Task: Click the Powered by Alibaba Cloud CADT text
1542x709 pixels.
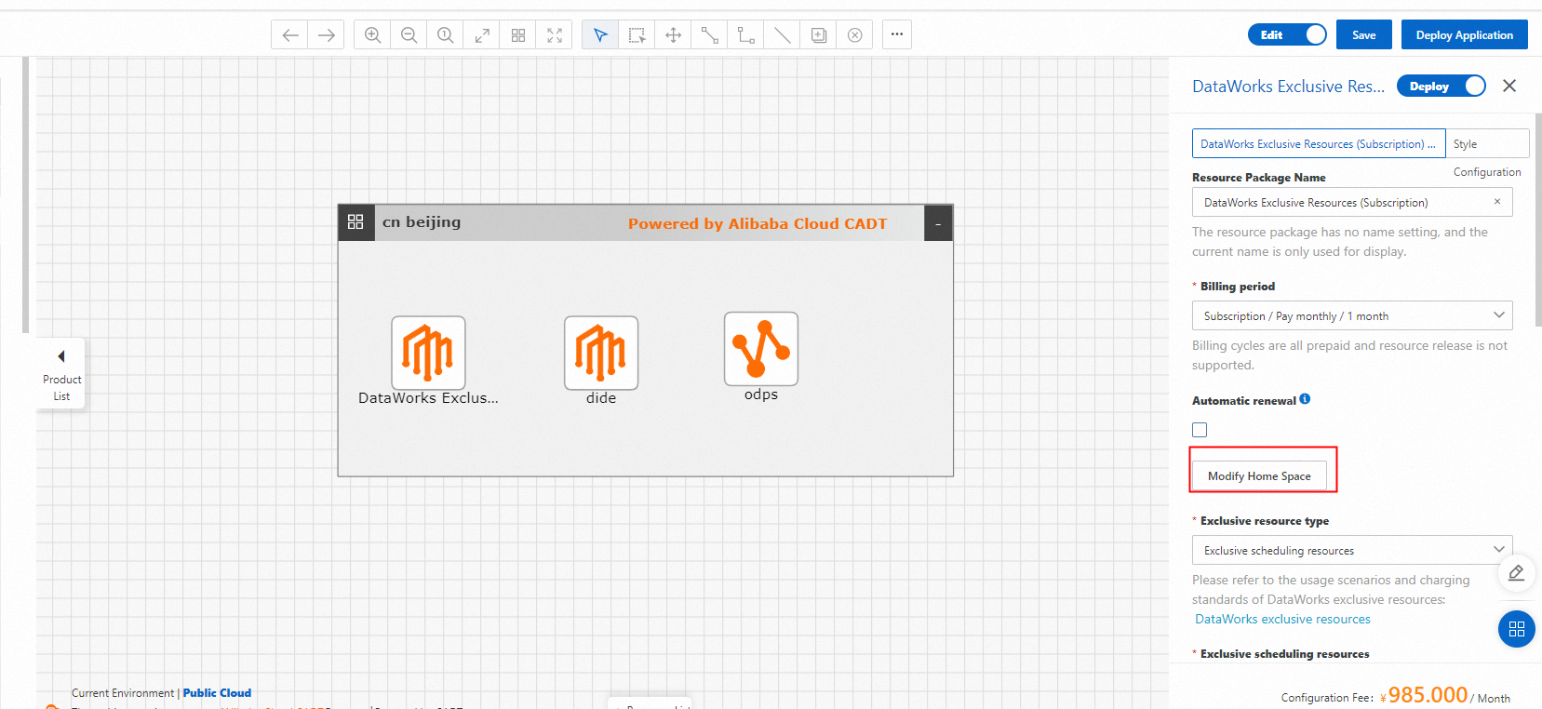Action: (758, 223)
